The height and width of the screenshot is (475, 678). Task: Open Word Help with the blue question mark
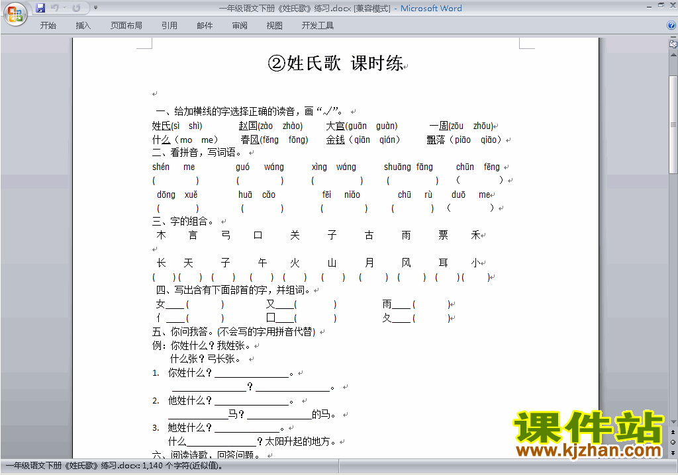click(671, 25)
